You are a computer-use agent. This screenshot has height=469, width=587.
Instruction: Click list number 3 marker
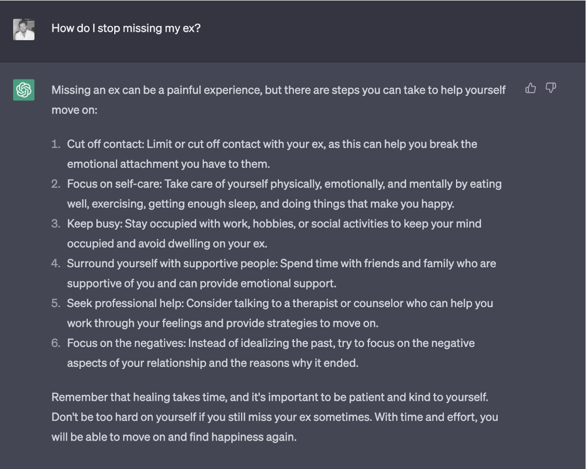(x=56, y=223)
